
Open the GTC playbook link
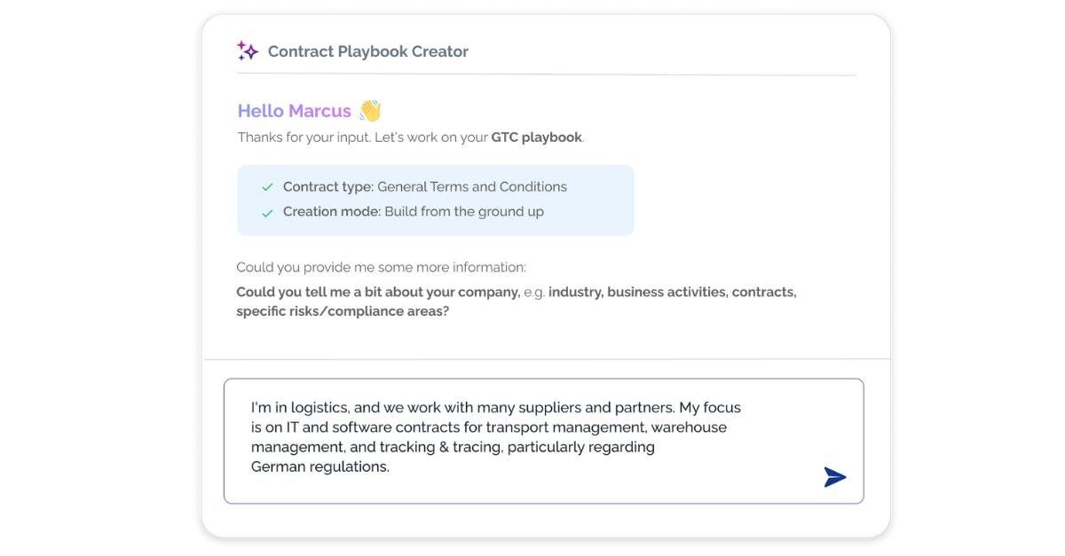click(536, 137)
